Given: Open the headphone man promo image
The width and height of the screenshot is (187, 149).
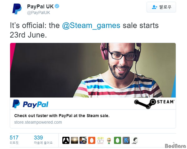Looking at the screenshot, I should tap(93, 70).
